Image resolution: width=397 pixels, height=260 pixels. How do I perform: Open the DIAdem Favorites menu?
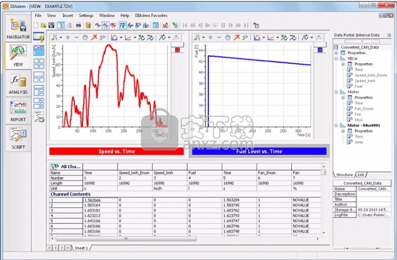pos(151,15)
